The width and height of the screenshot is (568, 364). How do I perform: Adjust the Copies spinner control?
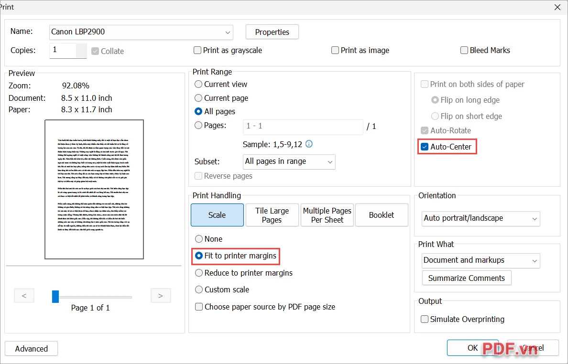pyautogui.click(x=81, y=51)
